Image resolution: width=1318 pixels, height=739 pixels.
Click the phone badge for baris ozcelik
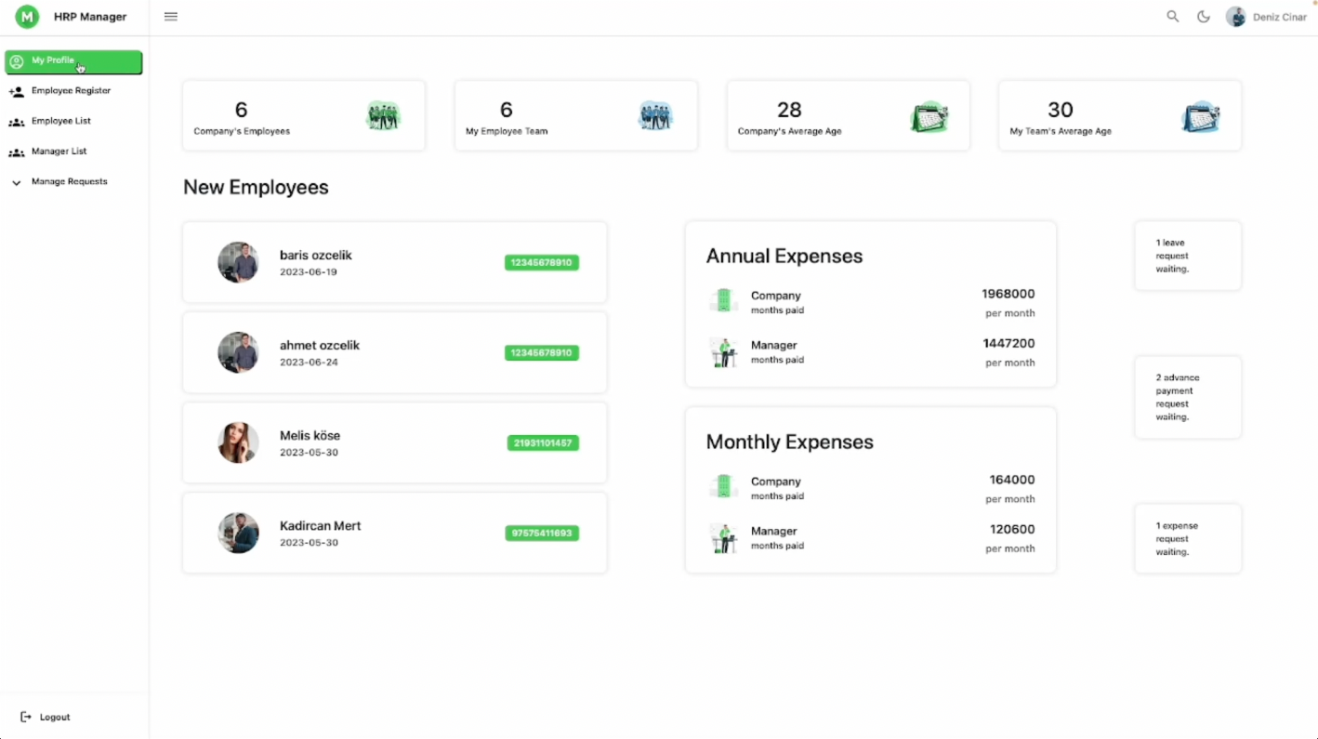point(541,263)
